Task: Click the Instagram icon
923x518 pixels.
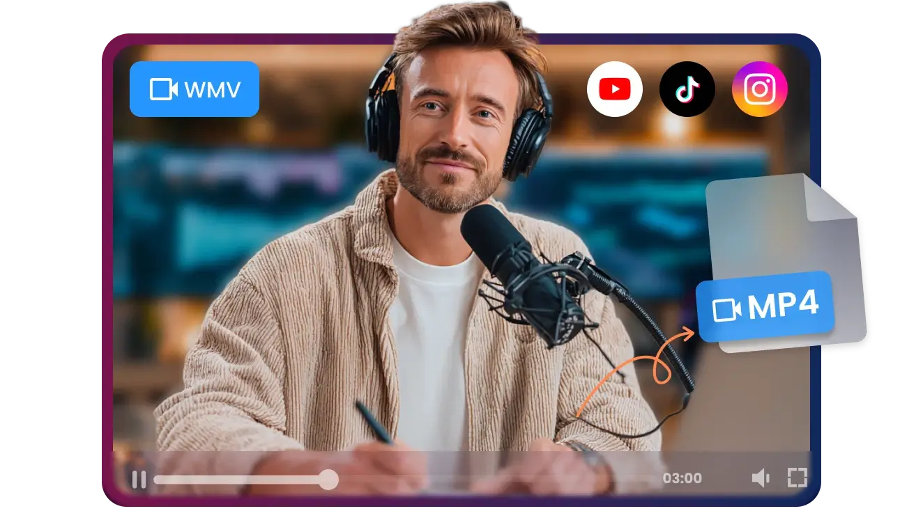Action: pyautogui.click(x=760, y=89)
